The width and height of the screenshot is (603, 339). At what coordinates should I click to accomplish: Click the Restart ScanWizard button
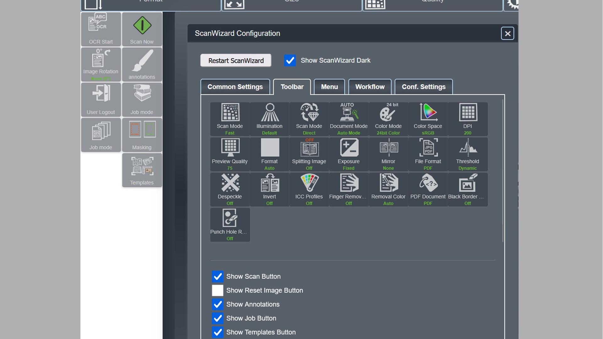[236, 61]
